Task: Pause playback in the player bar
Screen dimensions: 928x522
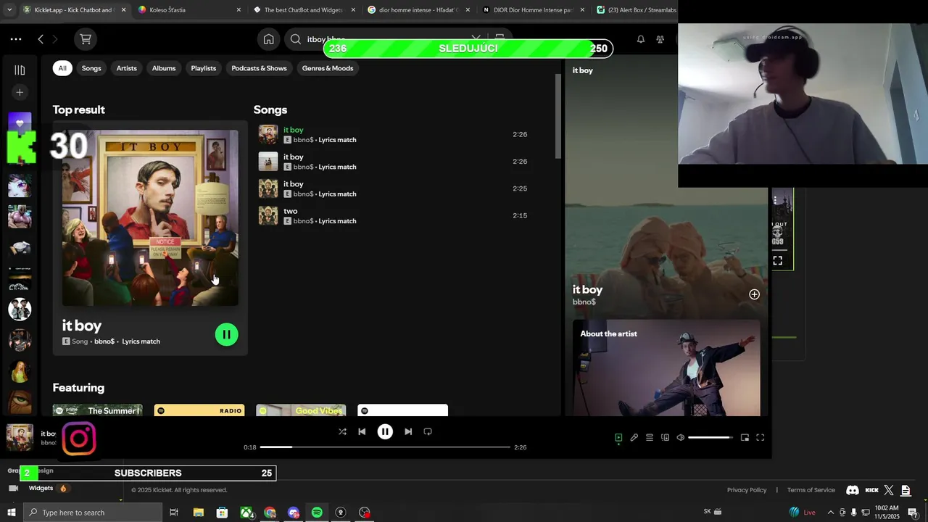Action: [x=385, y=431]
